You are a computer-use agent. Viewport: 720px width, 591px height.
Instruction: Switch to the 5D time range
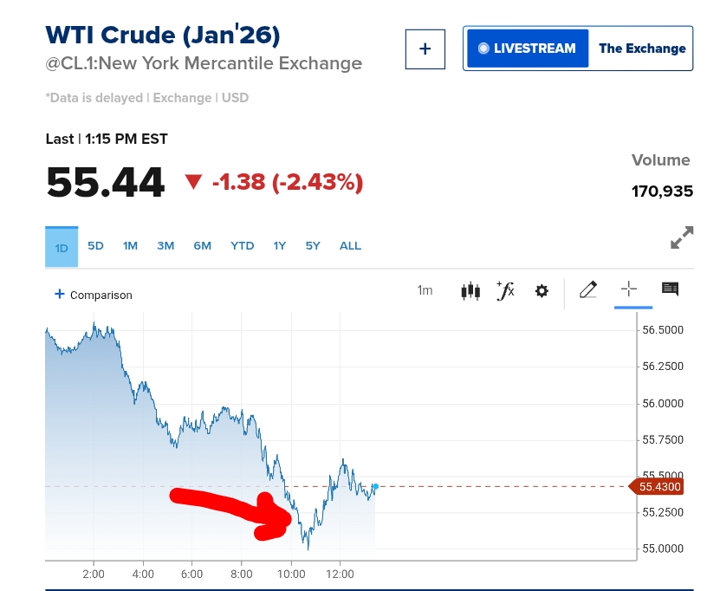coord(95,246)
